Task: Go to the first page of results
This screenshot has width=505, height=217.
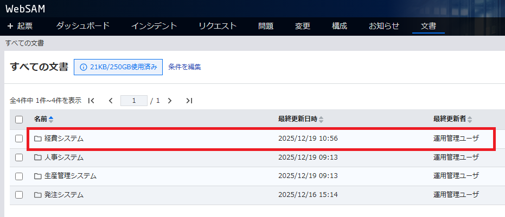Action: point(91,101)
